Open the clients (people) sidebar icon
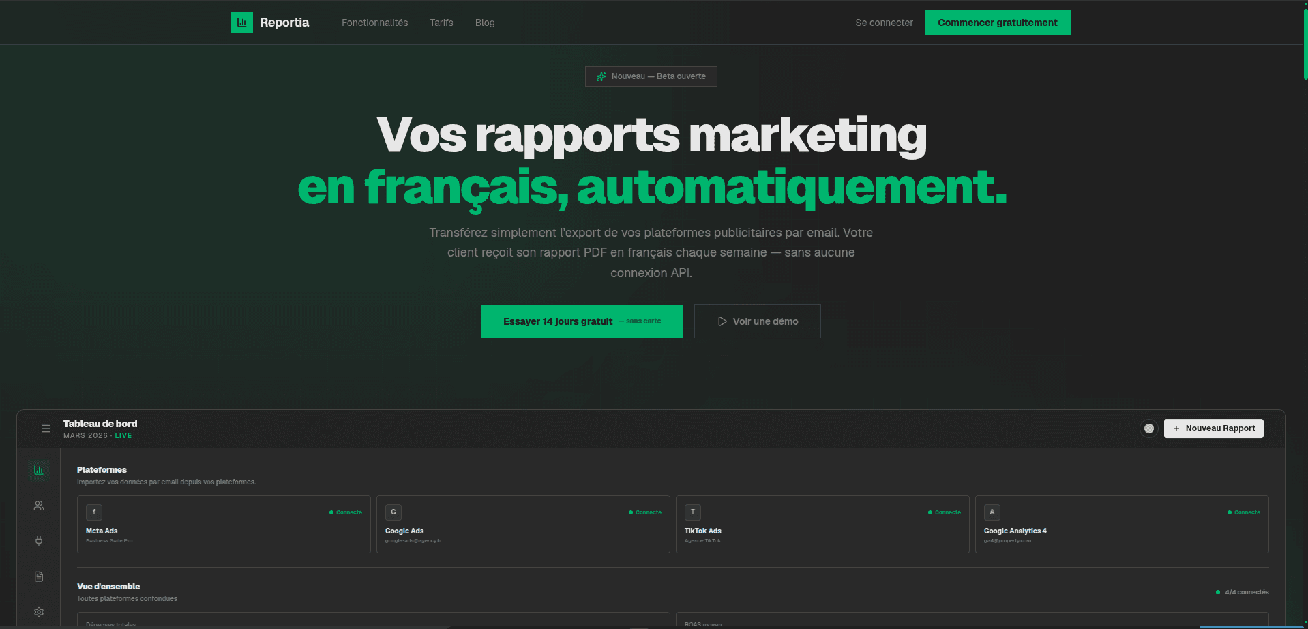Screen dimensions: 1308x629 point(39,506)
